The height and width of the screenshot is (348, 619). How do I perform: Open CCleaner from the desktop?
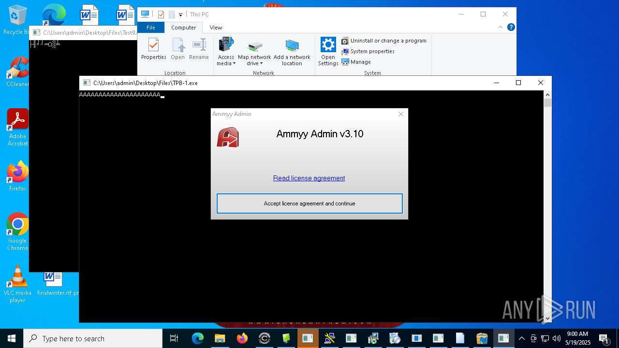pyautogui.click(x=17, y=72)
